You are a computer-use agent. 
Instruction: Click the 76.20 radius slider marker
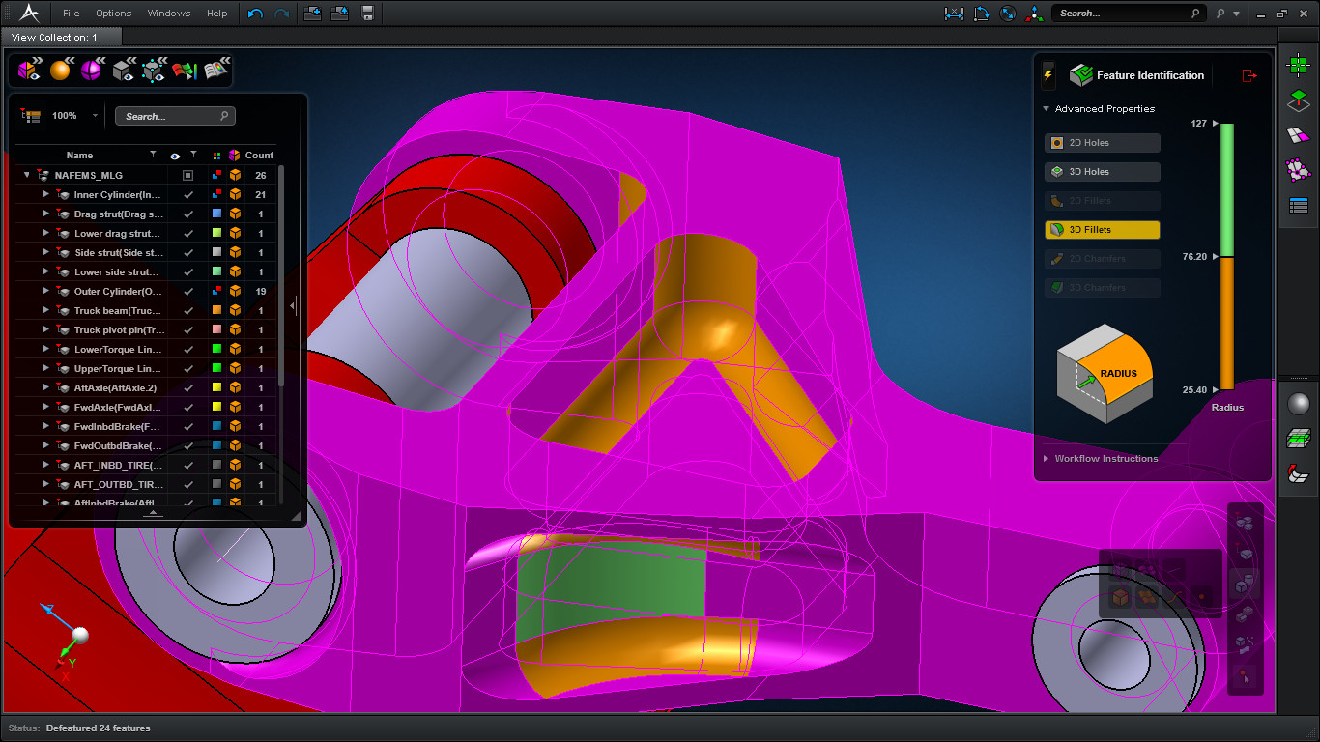[1216, 257]
